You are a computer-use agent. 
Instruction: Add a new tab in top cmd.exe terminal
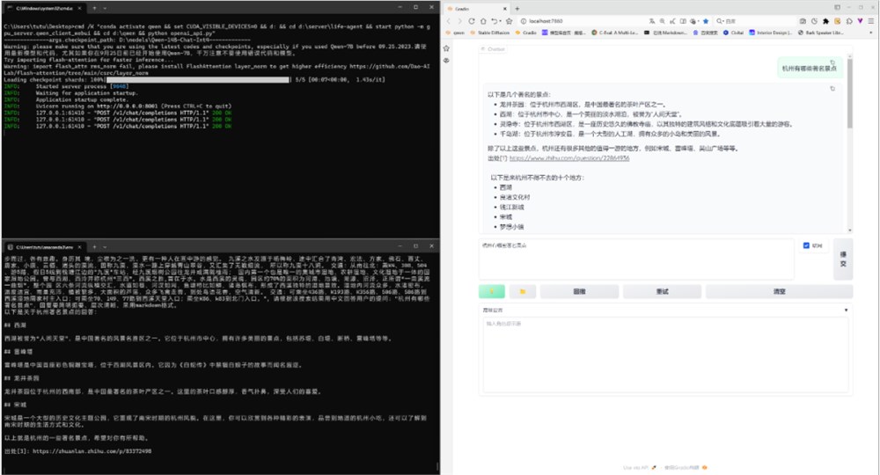[x=94, y=9]
